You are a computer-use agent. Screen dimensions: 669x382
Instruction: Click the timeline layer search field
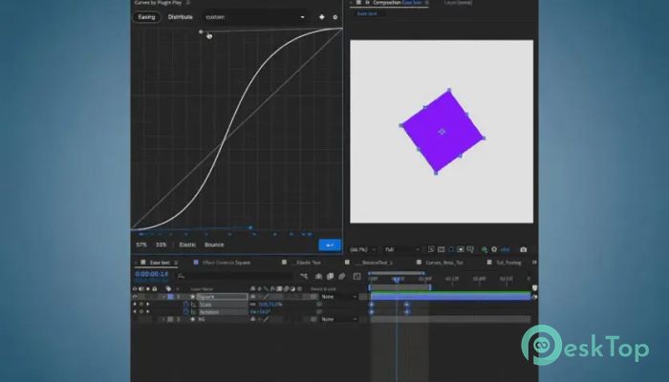(x=237, y=277)
